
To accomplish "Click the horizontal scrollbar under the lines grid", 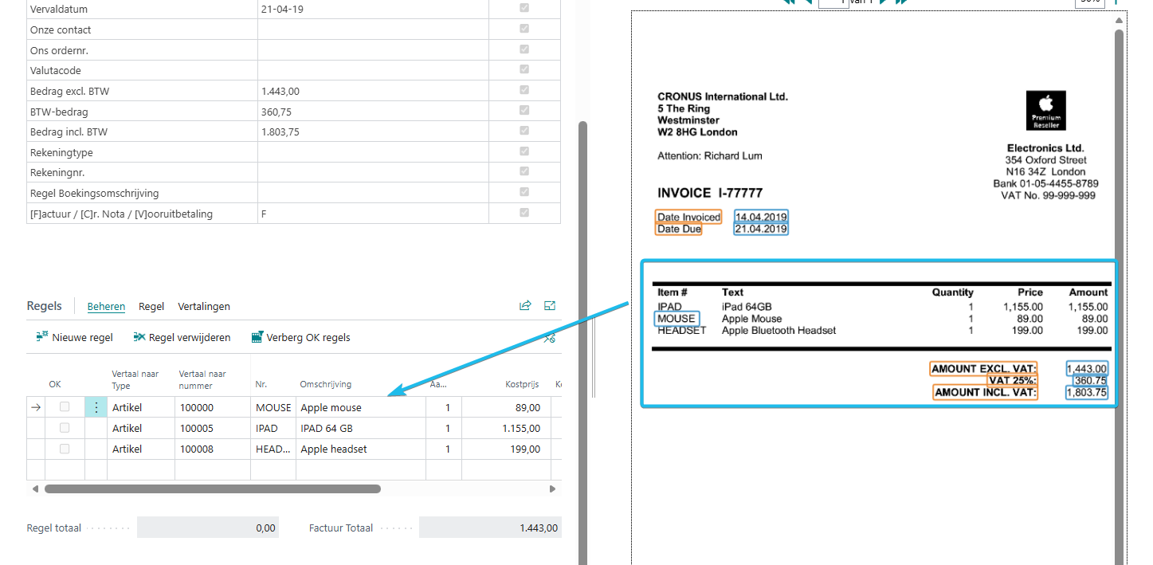I will 212,488.
